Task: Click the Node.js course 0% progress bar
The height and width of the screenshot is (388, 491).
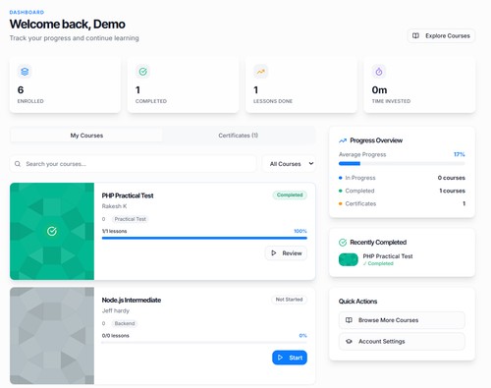Action: point(204,343)
